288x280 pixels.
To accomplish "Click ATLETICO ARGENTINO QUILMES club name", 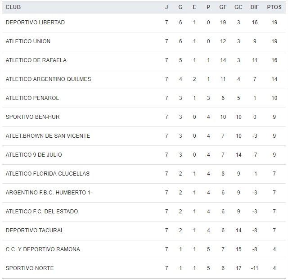I will (48, 79).
